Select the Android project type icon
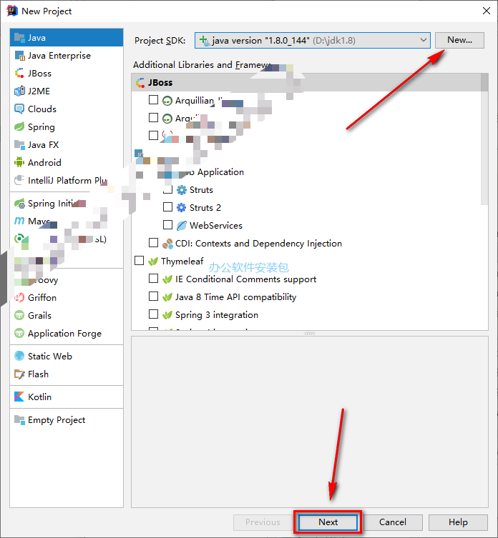 [x=20, y=163]
